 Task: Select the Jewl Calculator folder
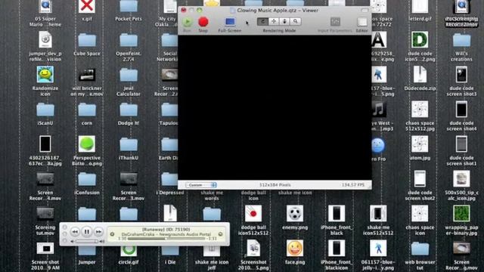pos(129,76)
